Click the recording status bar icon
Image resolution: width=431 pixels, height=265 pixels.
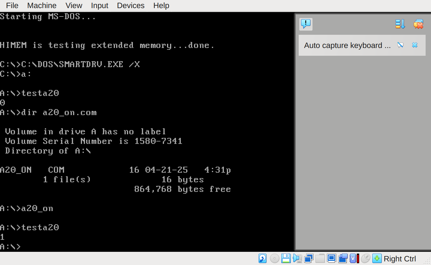click(343, 258)
